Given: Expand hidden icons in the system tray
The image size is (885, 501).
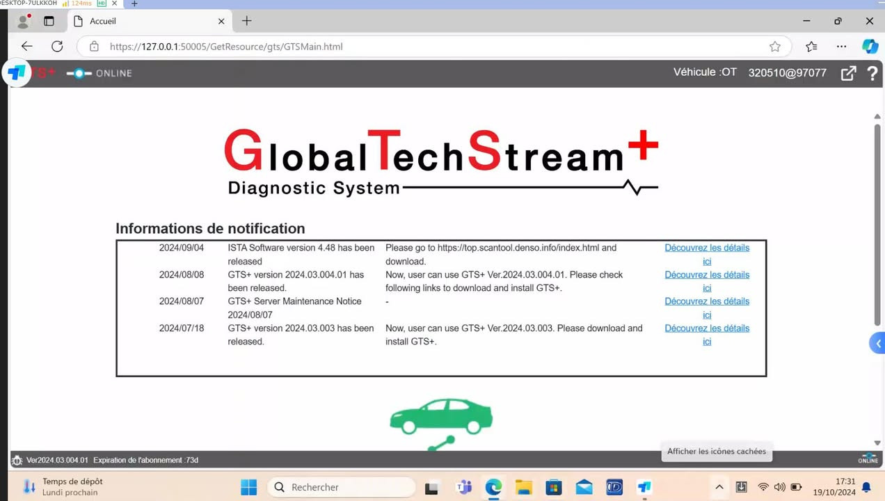Looking at the screenshot, I should click(x=719, y=487).
